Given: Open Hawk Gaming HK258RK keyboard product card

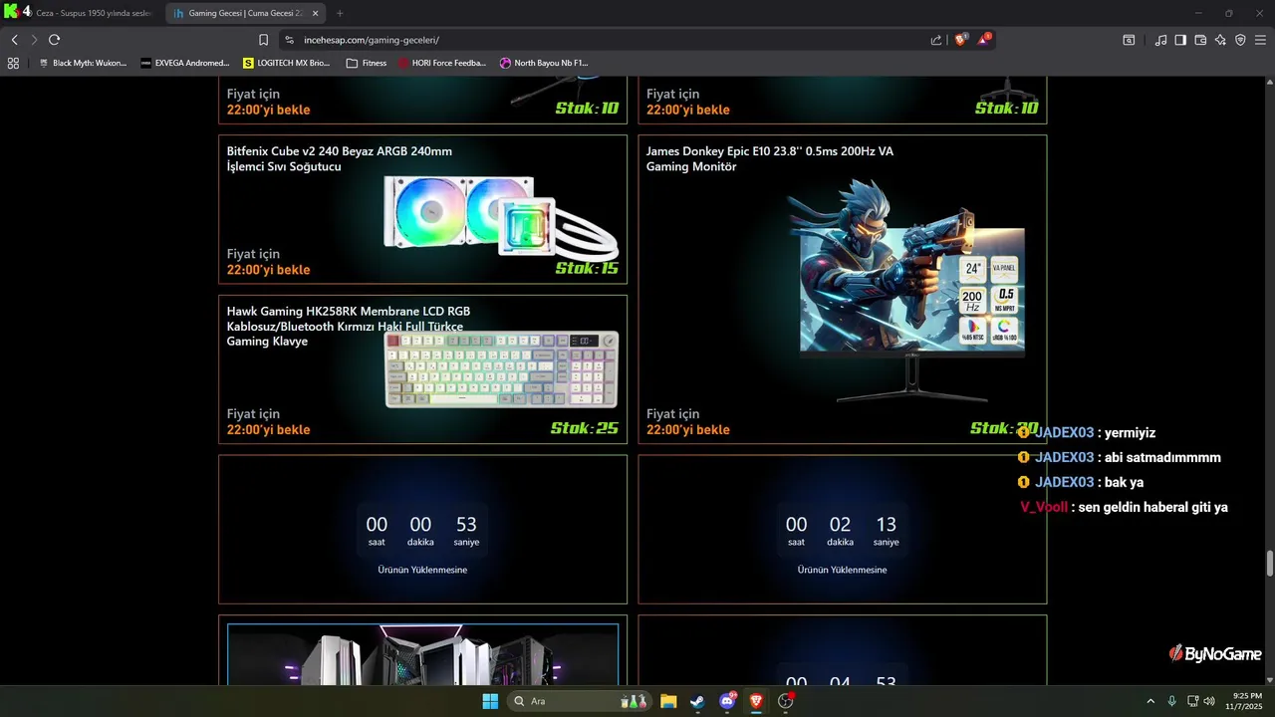Looking at the screenshot, I should [422, 368].
